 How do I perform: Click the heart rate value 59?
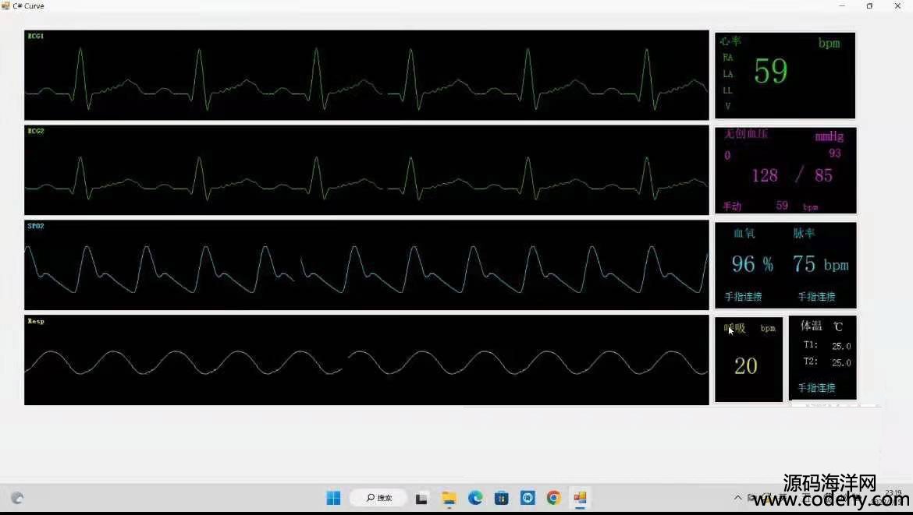click(770, 71)
